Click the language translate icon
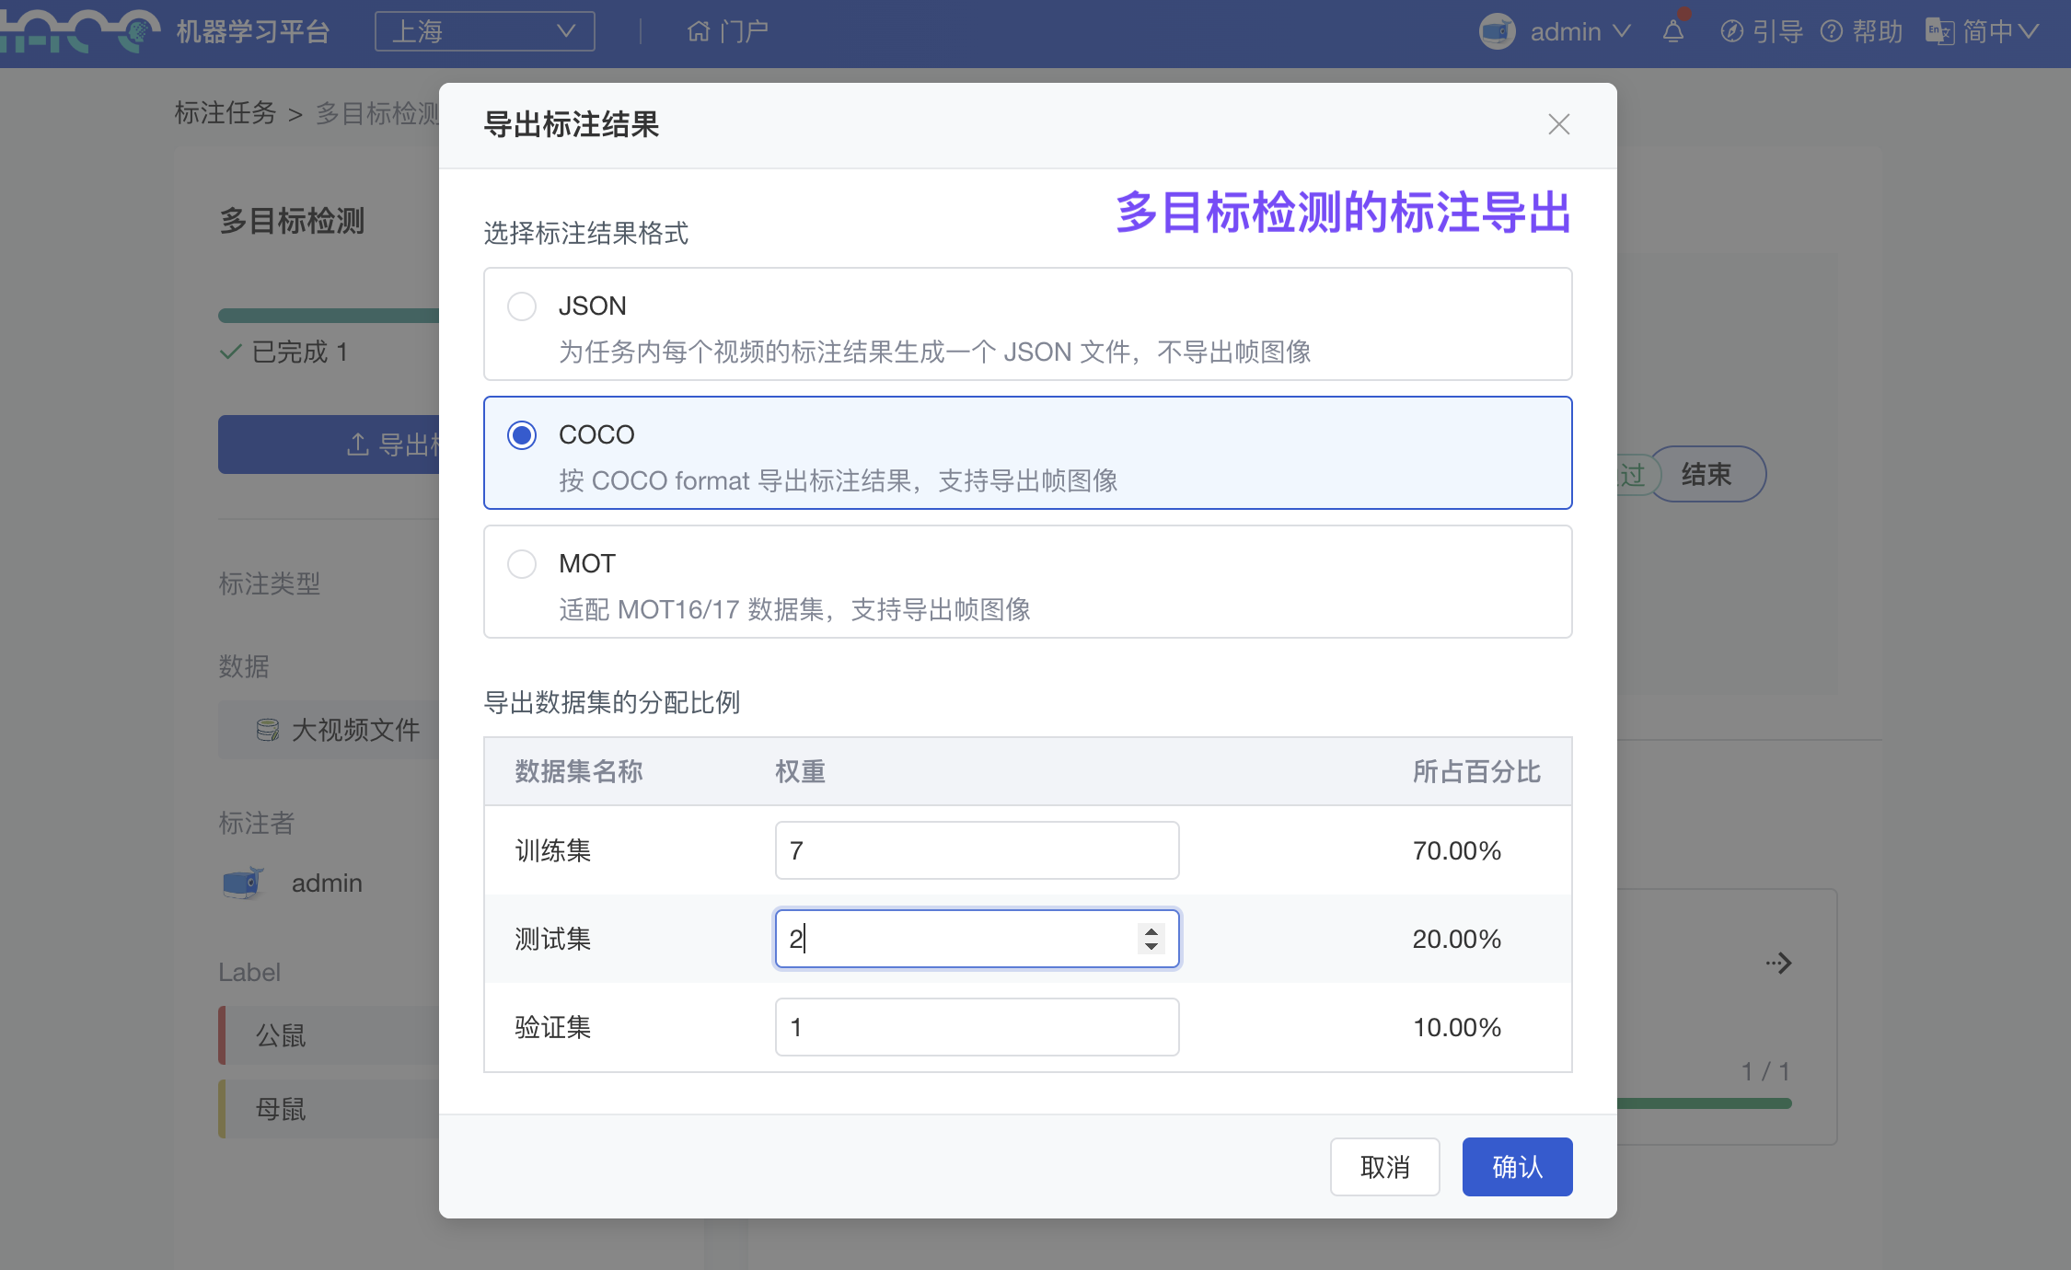This screenshot has height=1270, width=2071. point(1939,31)
